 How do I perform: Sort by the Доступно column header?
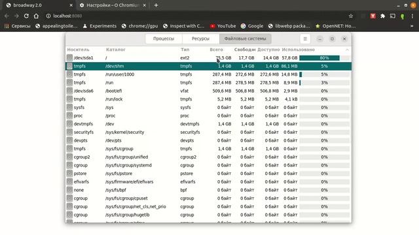pos(268,50)
